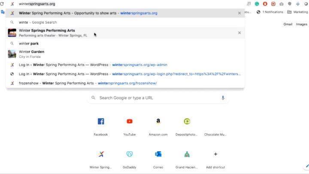This screenshot has height=174, width=309.
Task: Open the Grand Hacien... shortcut
Action: [187, 159]
